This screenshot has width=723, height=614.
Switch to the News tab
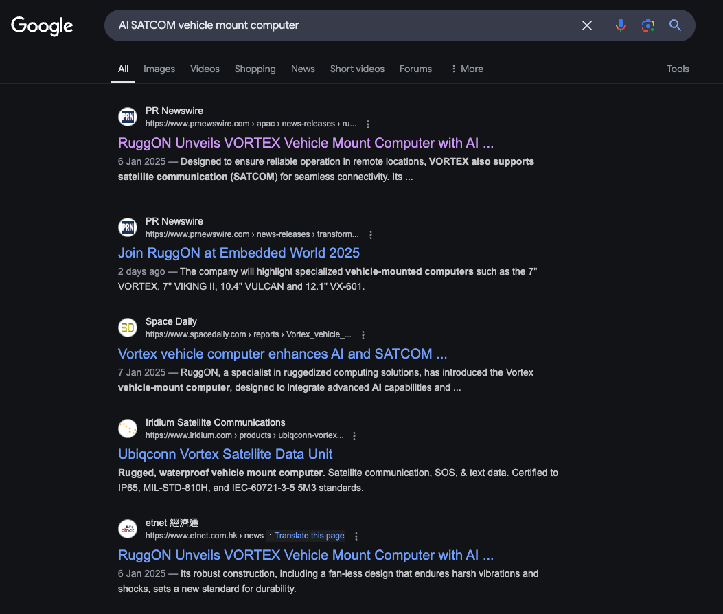point(303,69)
